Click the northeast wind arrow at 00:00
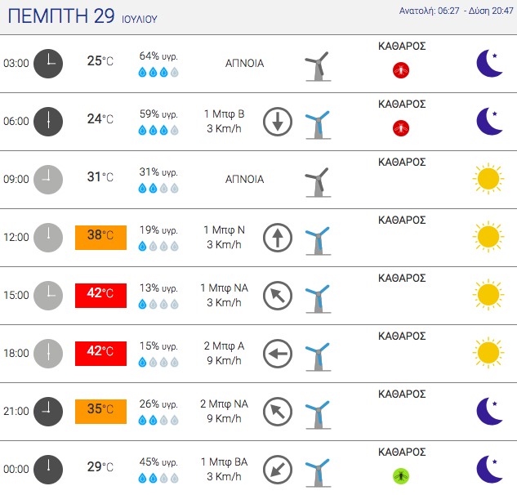The height and width of the screenshot is (495, 517). 278,470
